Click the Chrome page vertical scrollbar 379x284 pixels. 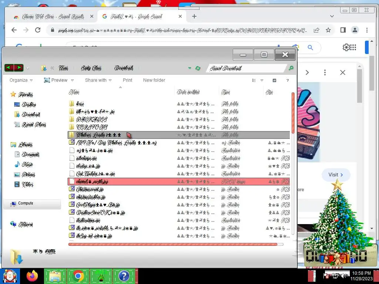pos(372,73)
